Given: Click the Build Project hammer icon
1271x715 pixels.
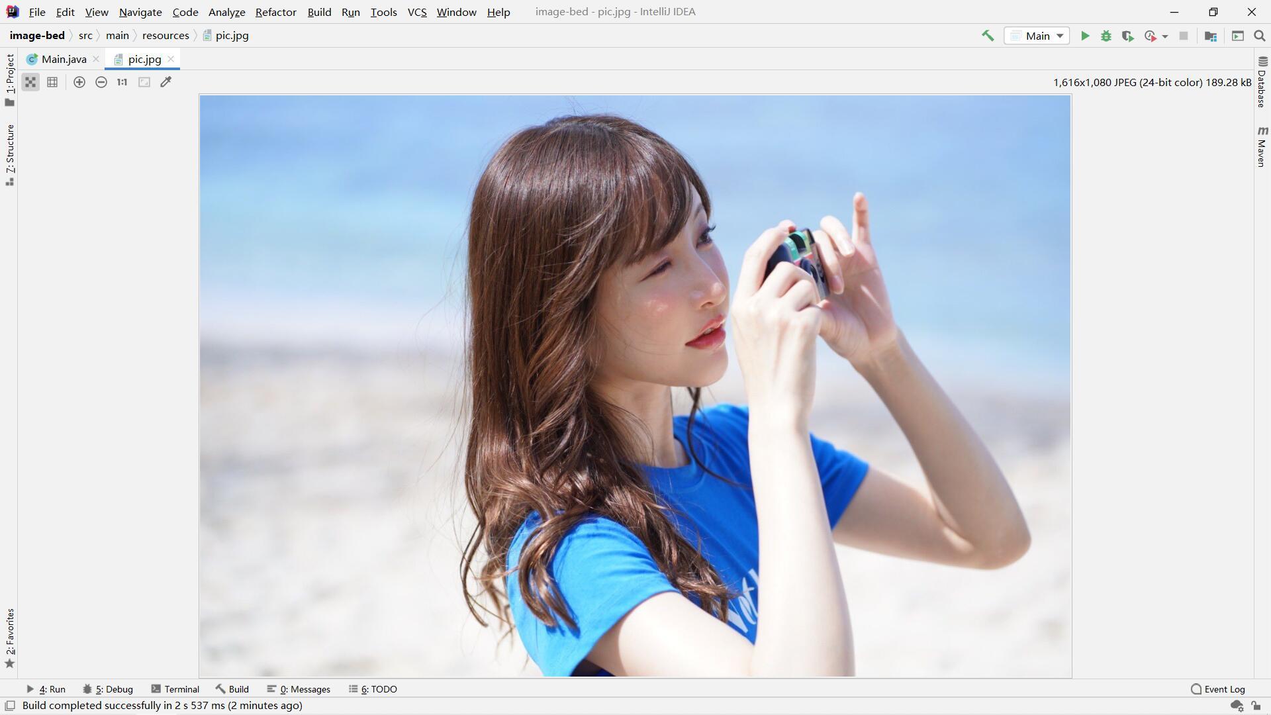Looking at the screenshot, I should tap(988, 36).
